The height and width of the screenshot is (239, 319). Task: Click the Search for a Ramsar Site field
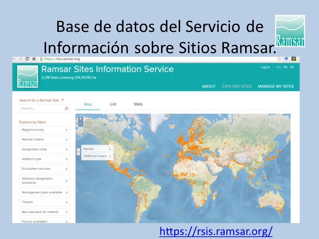pos(45,109)
